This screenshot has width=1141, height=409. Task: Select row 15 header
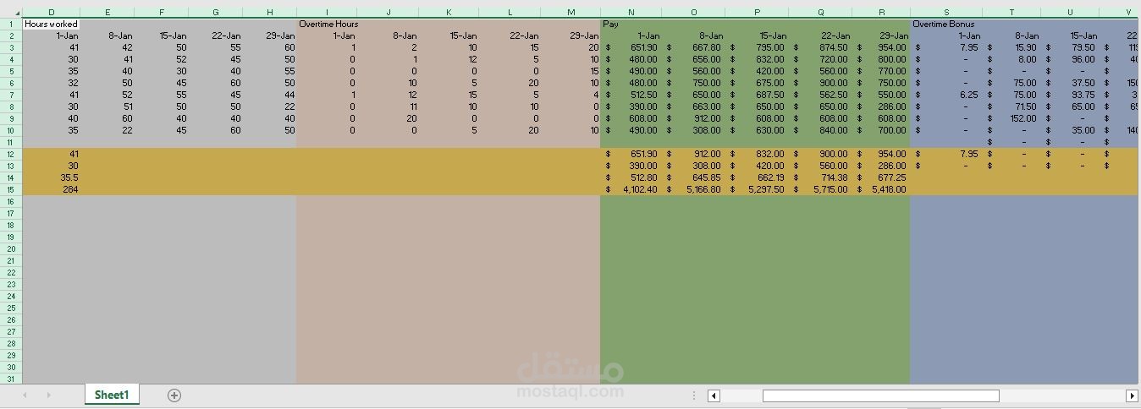pos(11,189)
